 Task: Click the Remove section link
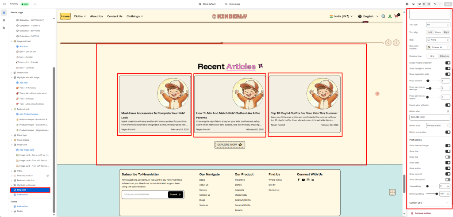[x=422, y=213]
